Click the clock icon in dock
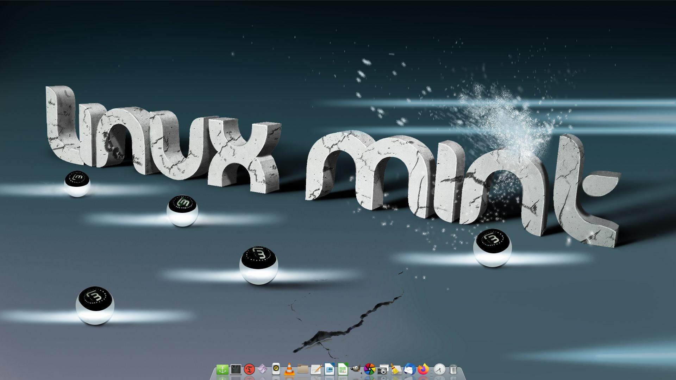The width and height of the screenshot is (676, 380). pos(439,369)
